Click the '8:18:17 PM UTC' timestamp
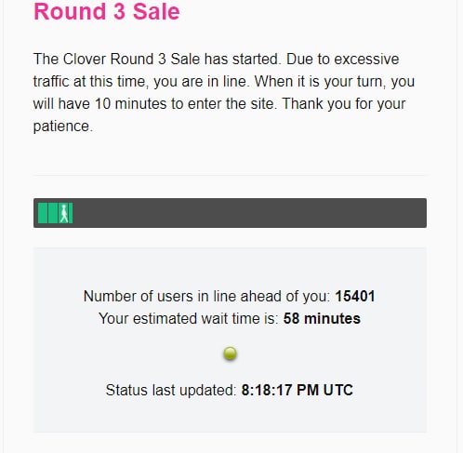This screenshot has width=463, height=453. pos(298,390)
